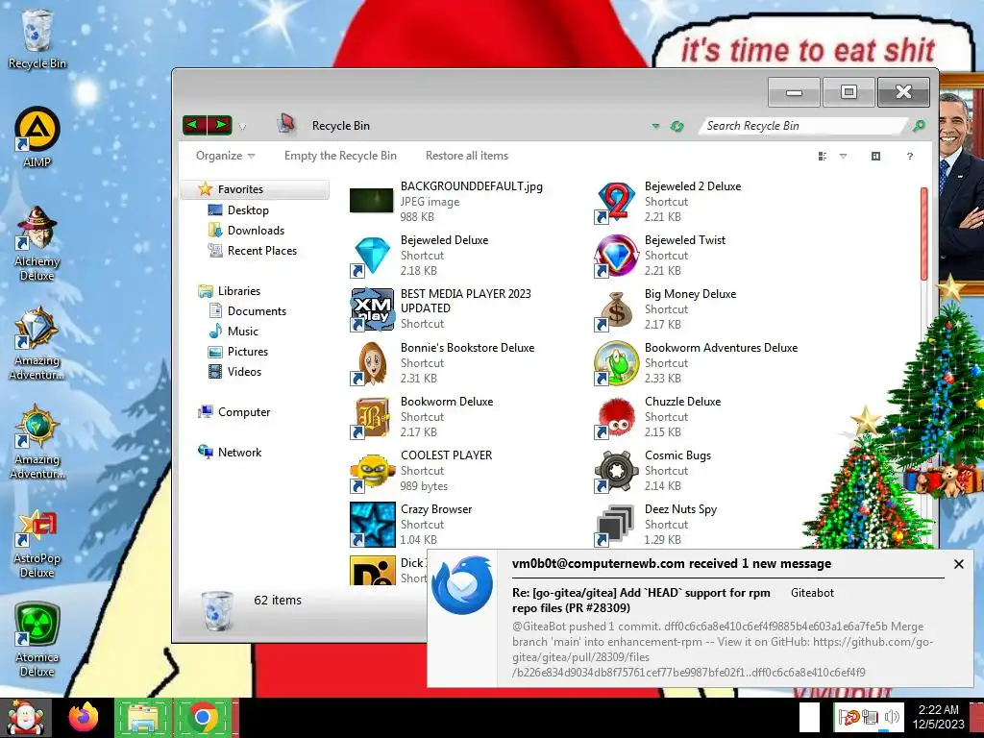The height and width of the screenshot is (738, 984).
Task: Select the BEST MEDIA PLAYER 2023 XMPlay icon
Action: [372, 308]
